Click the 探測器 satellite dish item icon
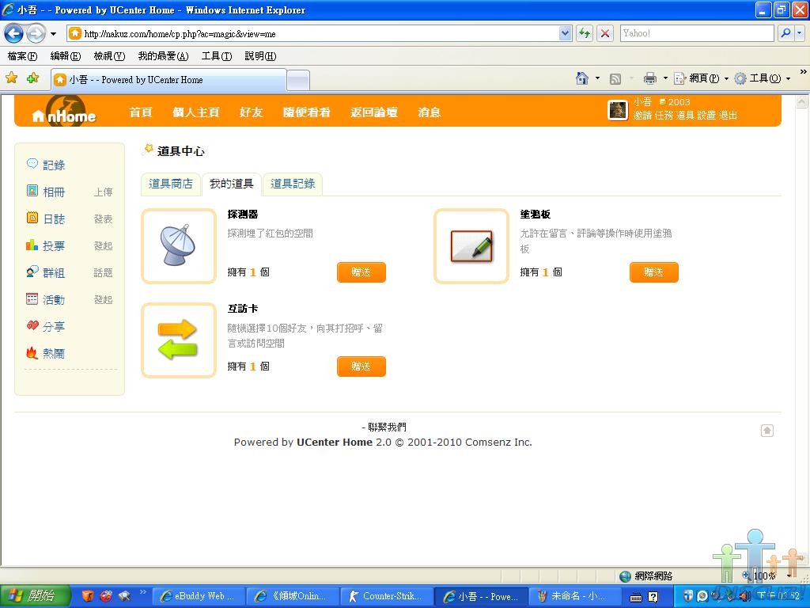The image size is (810, 608). (179, 246)
